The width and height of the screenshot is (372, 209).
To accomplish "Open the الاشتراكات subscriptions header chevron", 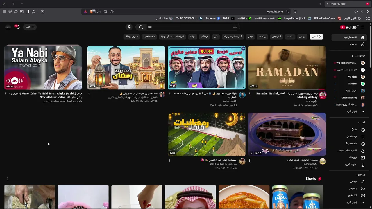I will point(352,56).
